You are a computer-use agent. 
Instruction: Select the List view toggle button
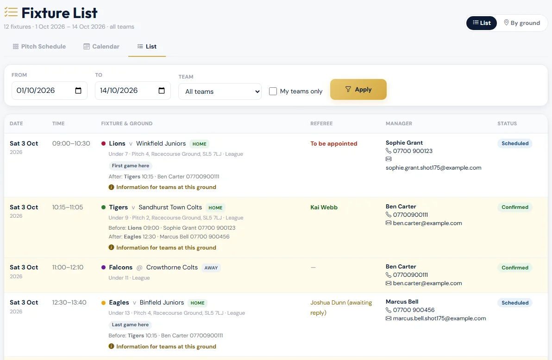coord(482,23)
